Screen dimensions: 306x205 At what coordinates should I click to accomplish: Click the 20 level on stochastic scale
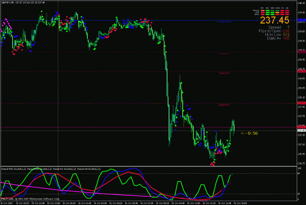click(x=299, y=194)
